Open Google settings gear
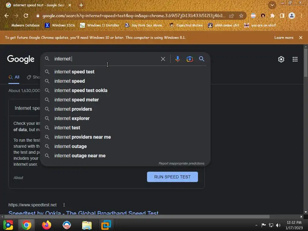308x231 pixels. click(281, 59)
